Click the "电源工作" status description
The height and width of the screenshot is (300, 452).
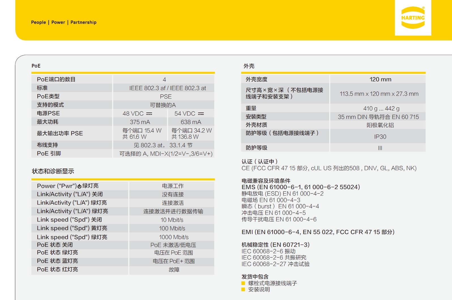[173, 186]
